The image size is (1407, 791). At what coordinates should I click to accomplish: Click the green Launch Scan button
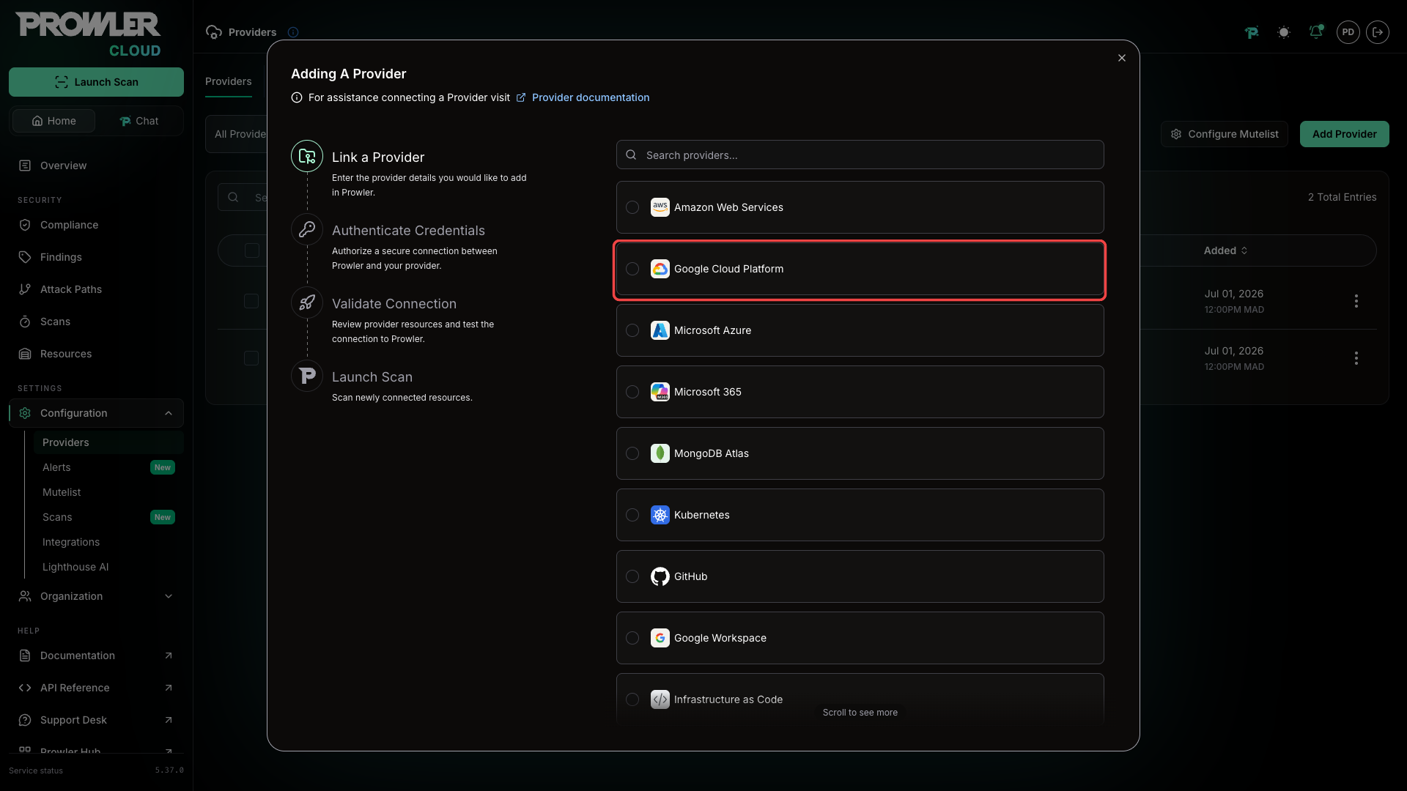96,82
